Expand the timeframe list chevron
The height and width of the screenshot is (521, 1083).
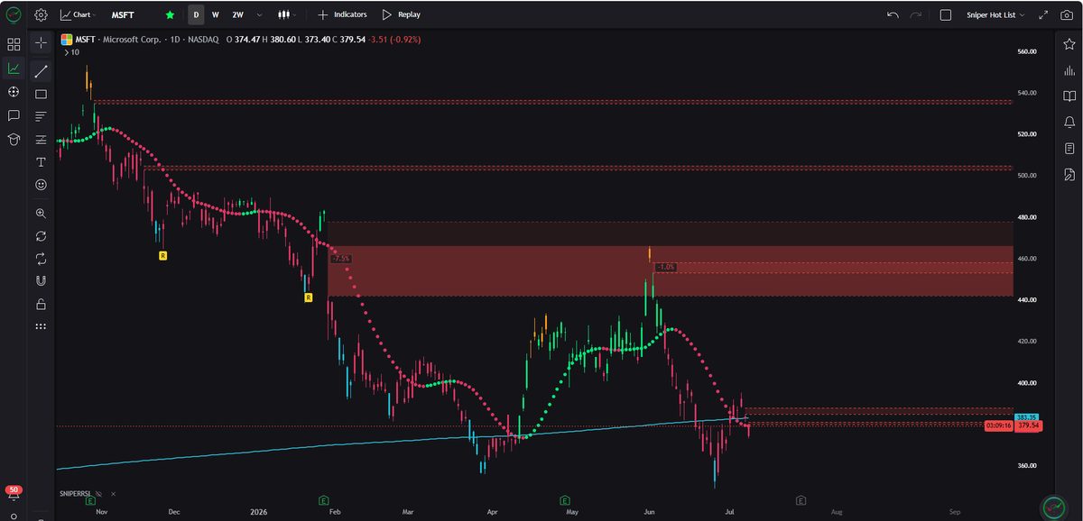pyautogui.click(x=260, y=15)
